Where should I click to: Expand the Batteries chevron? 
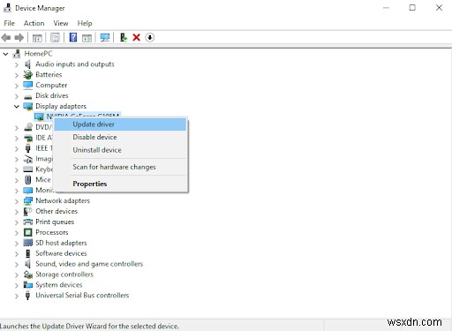[x=17, y=75]
